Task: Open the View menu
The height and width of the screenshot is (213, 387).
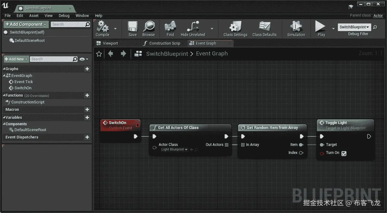Action: click(49, 15)
